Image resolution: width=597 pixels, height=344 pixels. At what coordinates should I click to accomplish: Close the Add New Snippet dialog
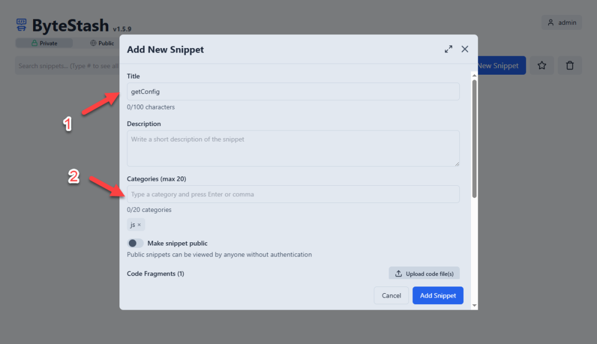465,49
